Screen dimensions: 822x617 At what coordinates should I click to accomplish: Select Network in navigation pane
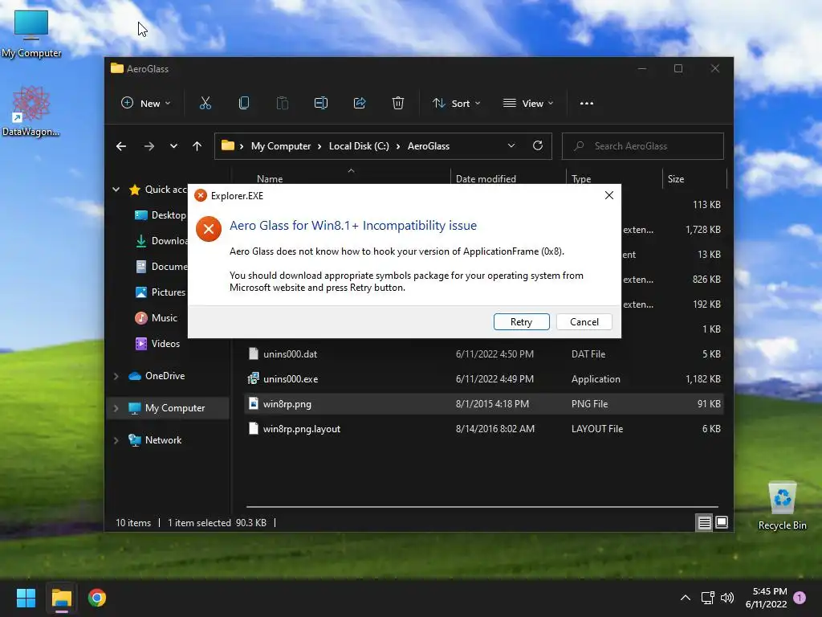[155, 440]
